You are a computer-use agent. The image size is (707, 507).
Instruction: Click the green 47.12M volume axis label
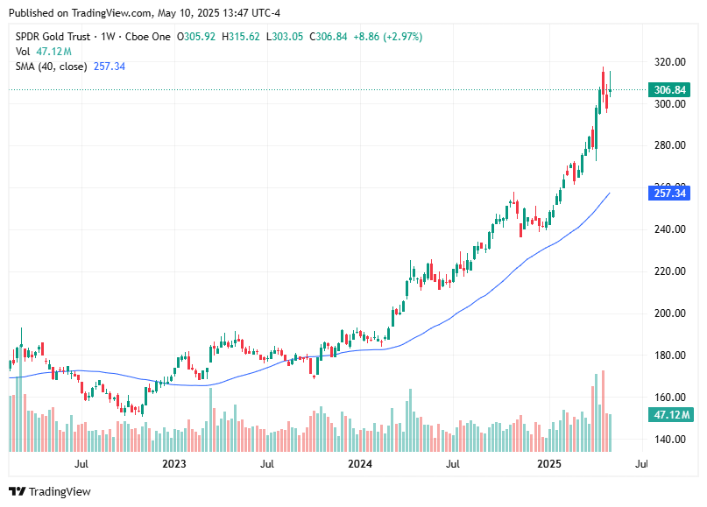[670, 414]
